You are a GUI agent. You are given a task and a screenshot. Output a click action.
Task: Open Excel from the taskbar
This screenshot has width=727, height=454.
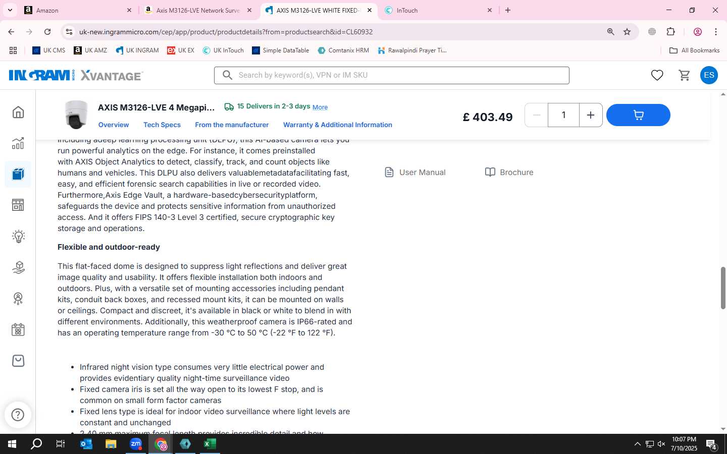click(x=210, y=444)
